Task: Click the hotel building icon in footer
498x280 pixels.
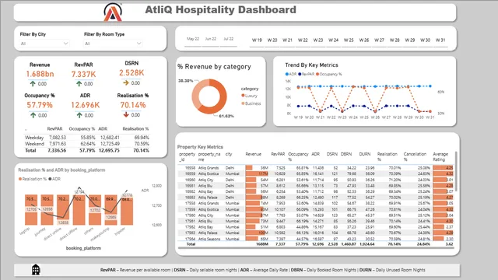Action: coord(36,270)
